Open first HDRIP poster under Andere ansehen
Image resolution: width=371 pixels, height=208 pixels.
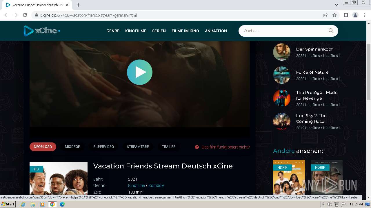point(289,177)
